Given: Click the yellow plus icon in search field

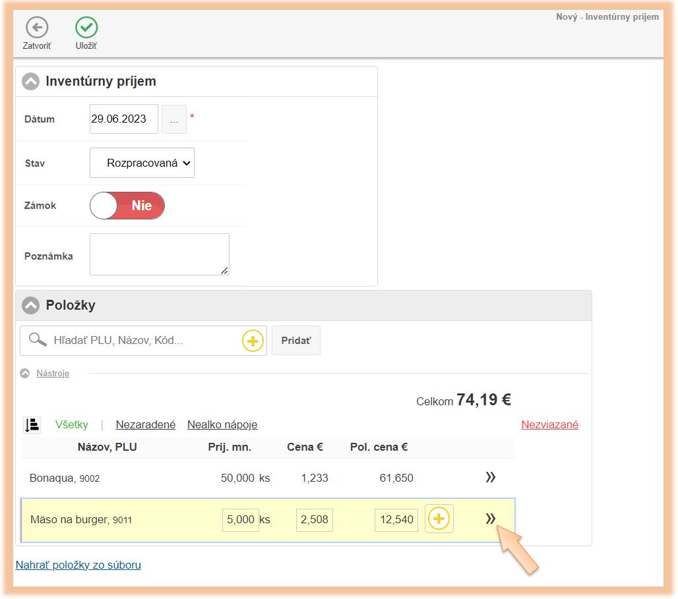Looking at the screenshot, I should [253, 341].
